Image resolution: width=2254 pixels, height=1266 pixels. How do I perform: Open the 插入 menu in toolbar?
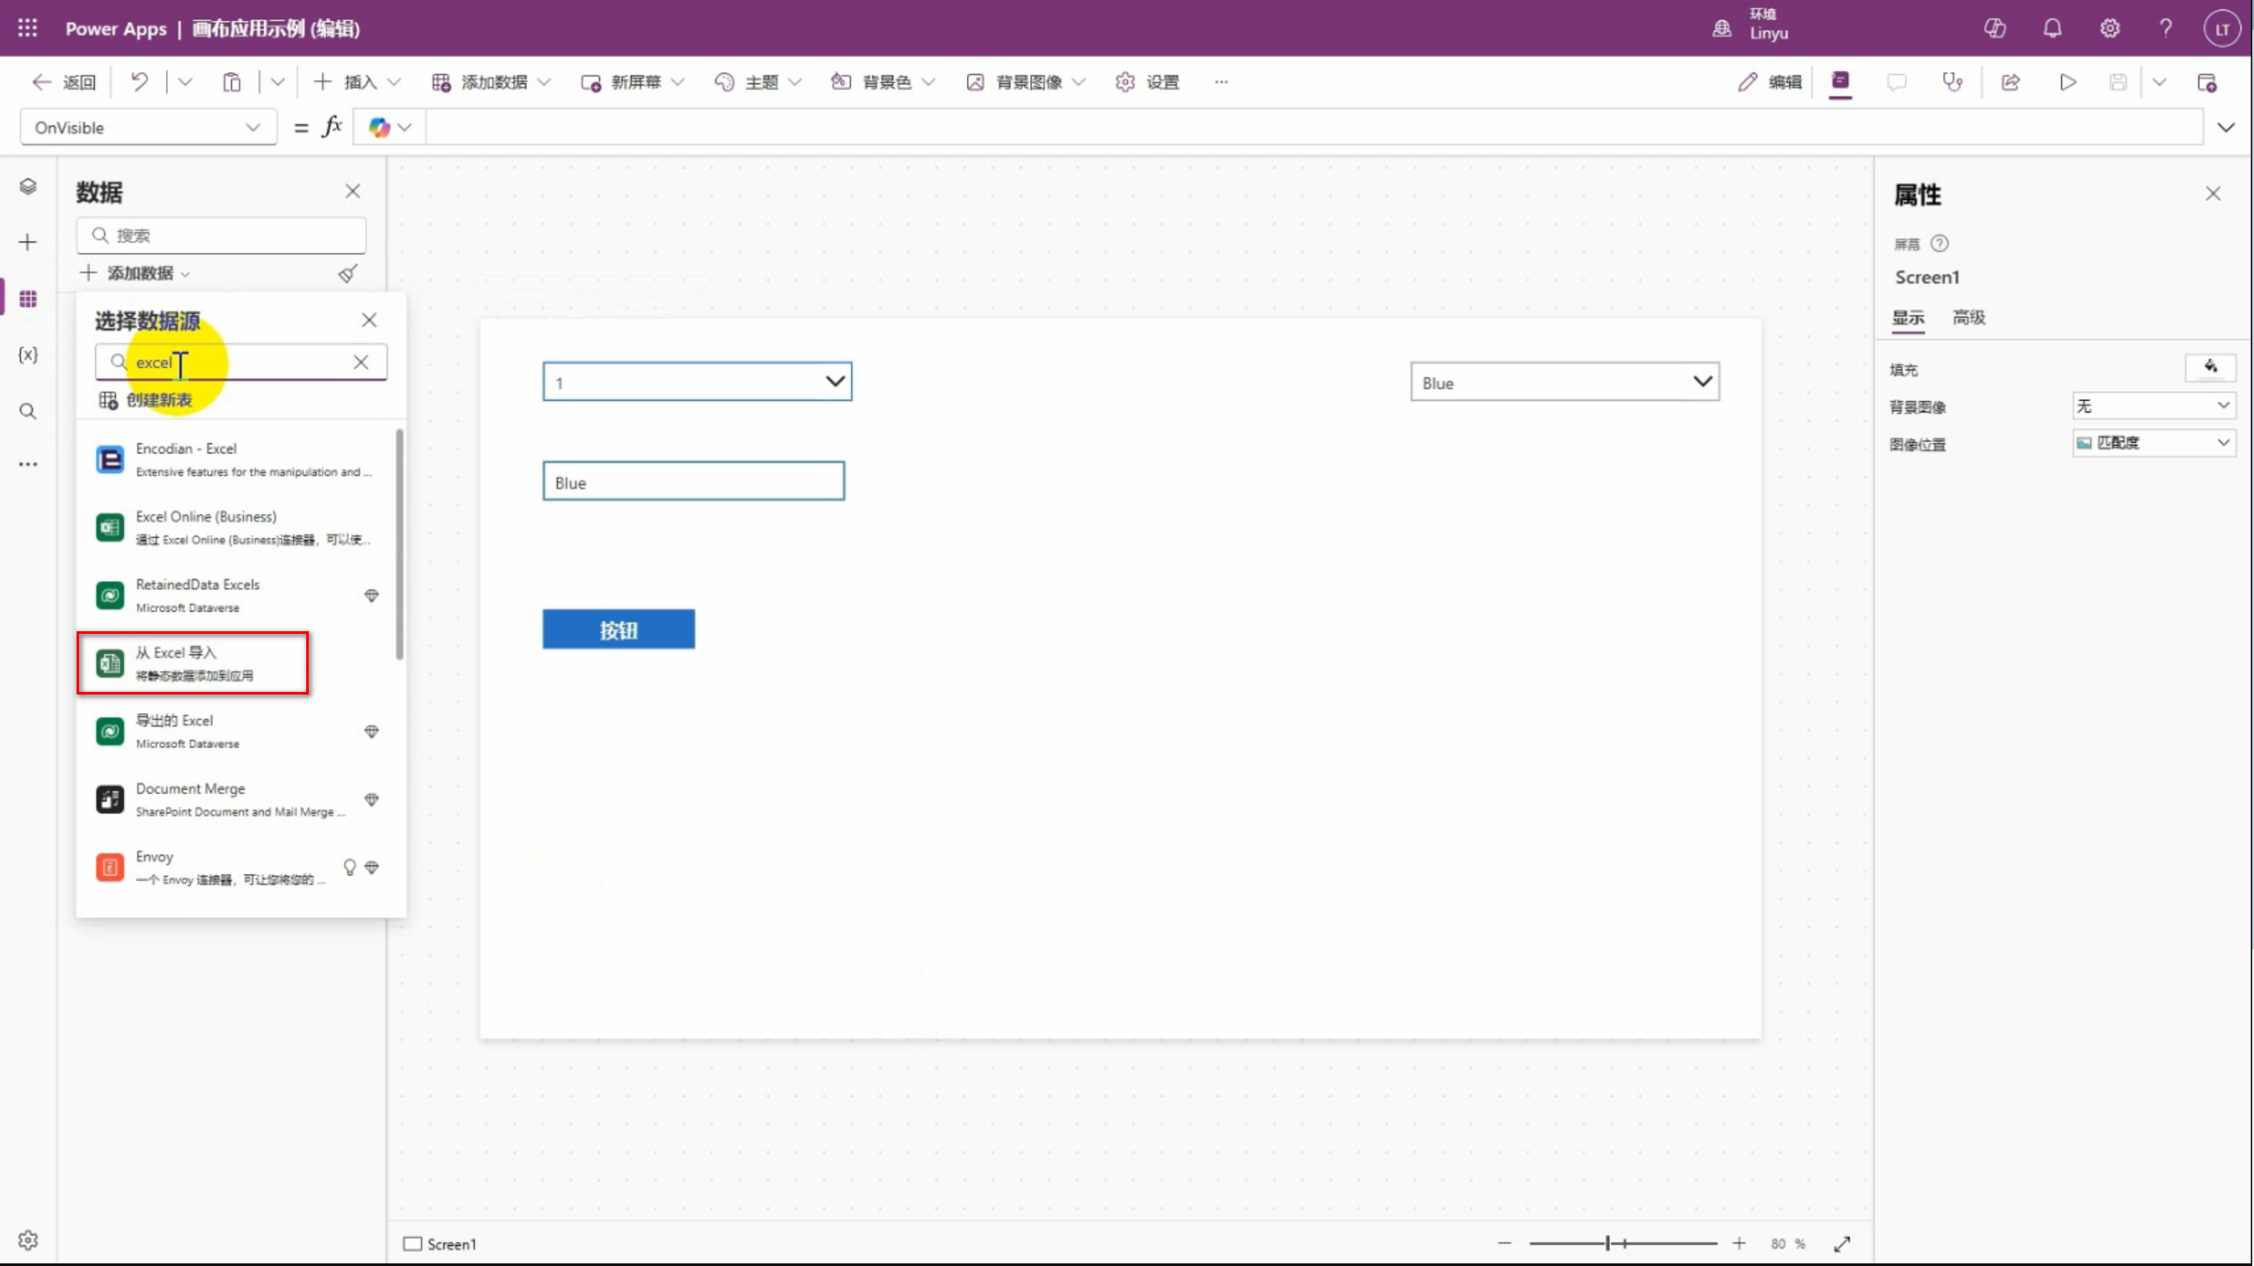(357, 82)
